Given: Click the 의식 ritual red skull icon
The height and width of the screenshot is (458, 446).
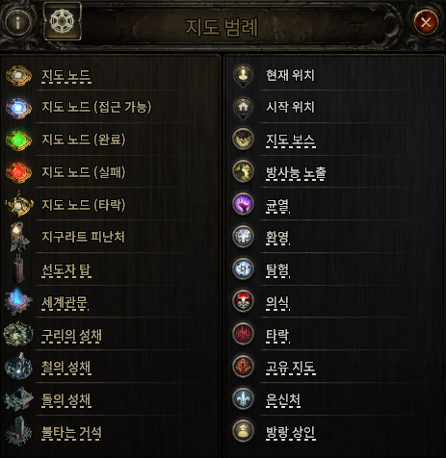Looking at the screenshot, I should [243, 301].
